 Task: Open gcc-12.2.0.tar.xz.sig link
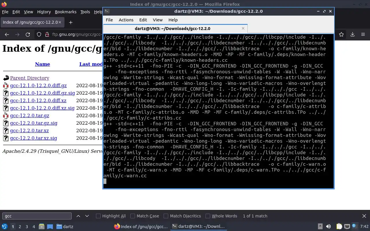click(34, 138)
